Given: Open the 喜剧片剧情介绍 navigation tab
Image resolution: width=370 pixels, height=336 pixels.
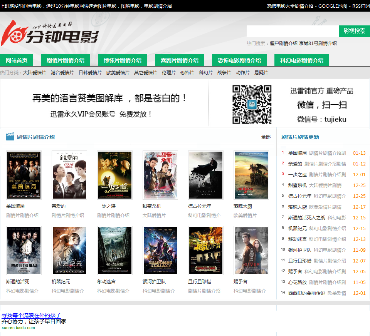Looking at the screenshot, I should (x=180, y=60).
